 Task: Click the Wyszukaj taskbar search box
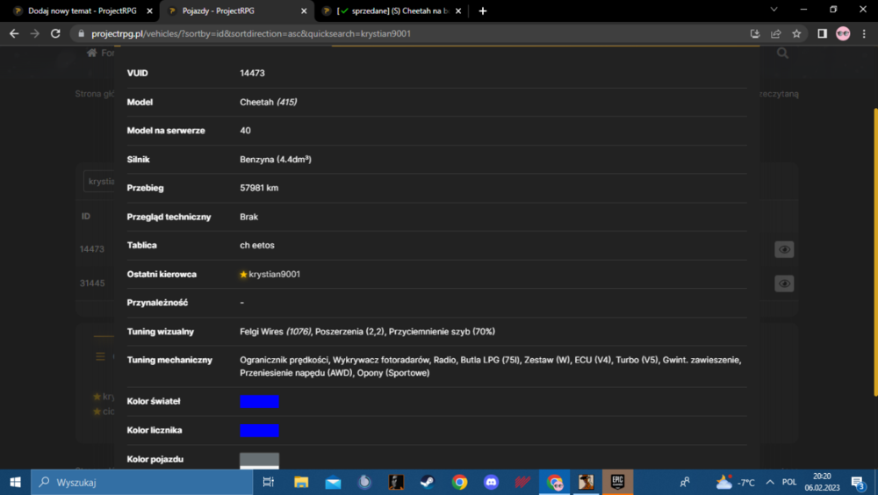tap(142, 482)
